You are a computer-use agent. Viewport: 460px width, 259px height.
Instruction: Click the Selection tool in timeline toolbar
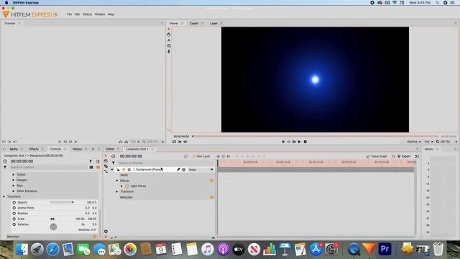coord(106,156)
